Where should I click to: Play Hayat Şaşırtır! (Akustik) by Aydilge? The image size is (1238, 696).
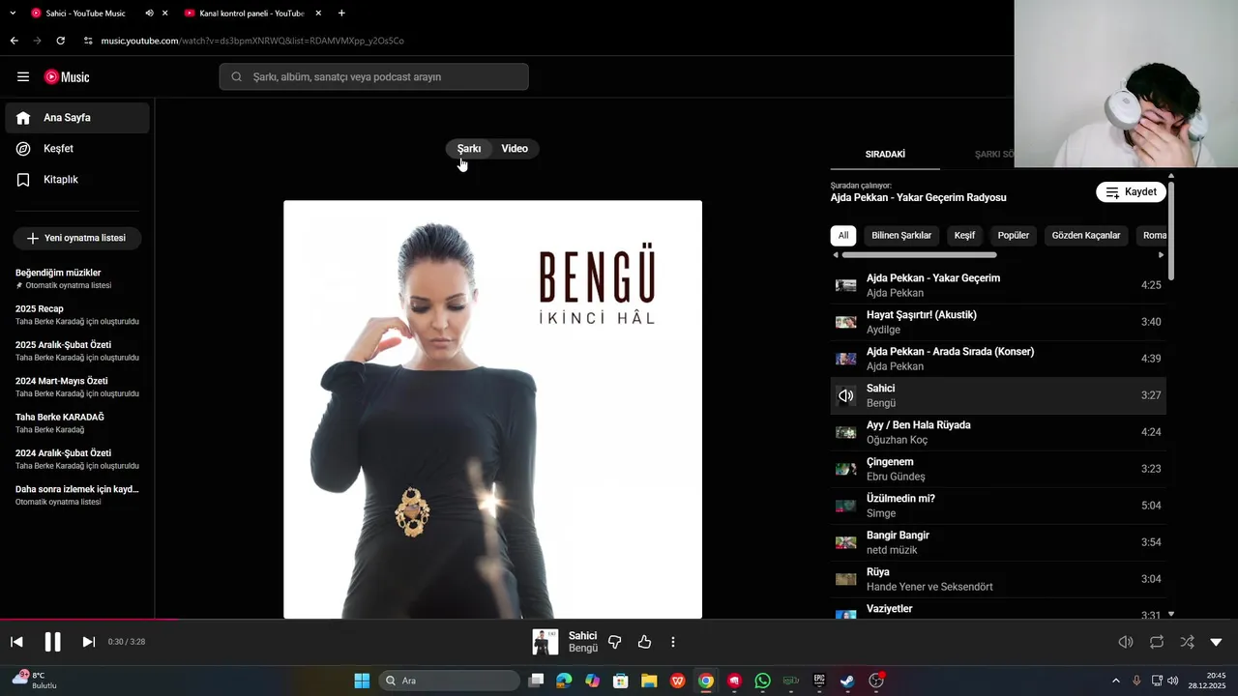(x=998, y=322)
